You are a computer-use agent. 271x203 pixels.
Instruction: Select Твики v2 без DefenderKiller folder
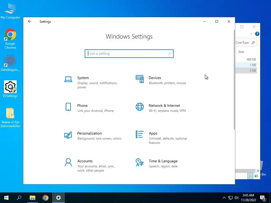[10, 118]
